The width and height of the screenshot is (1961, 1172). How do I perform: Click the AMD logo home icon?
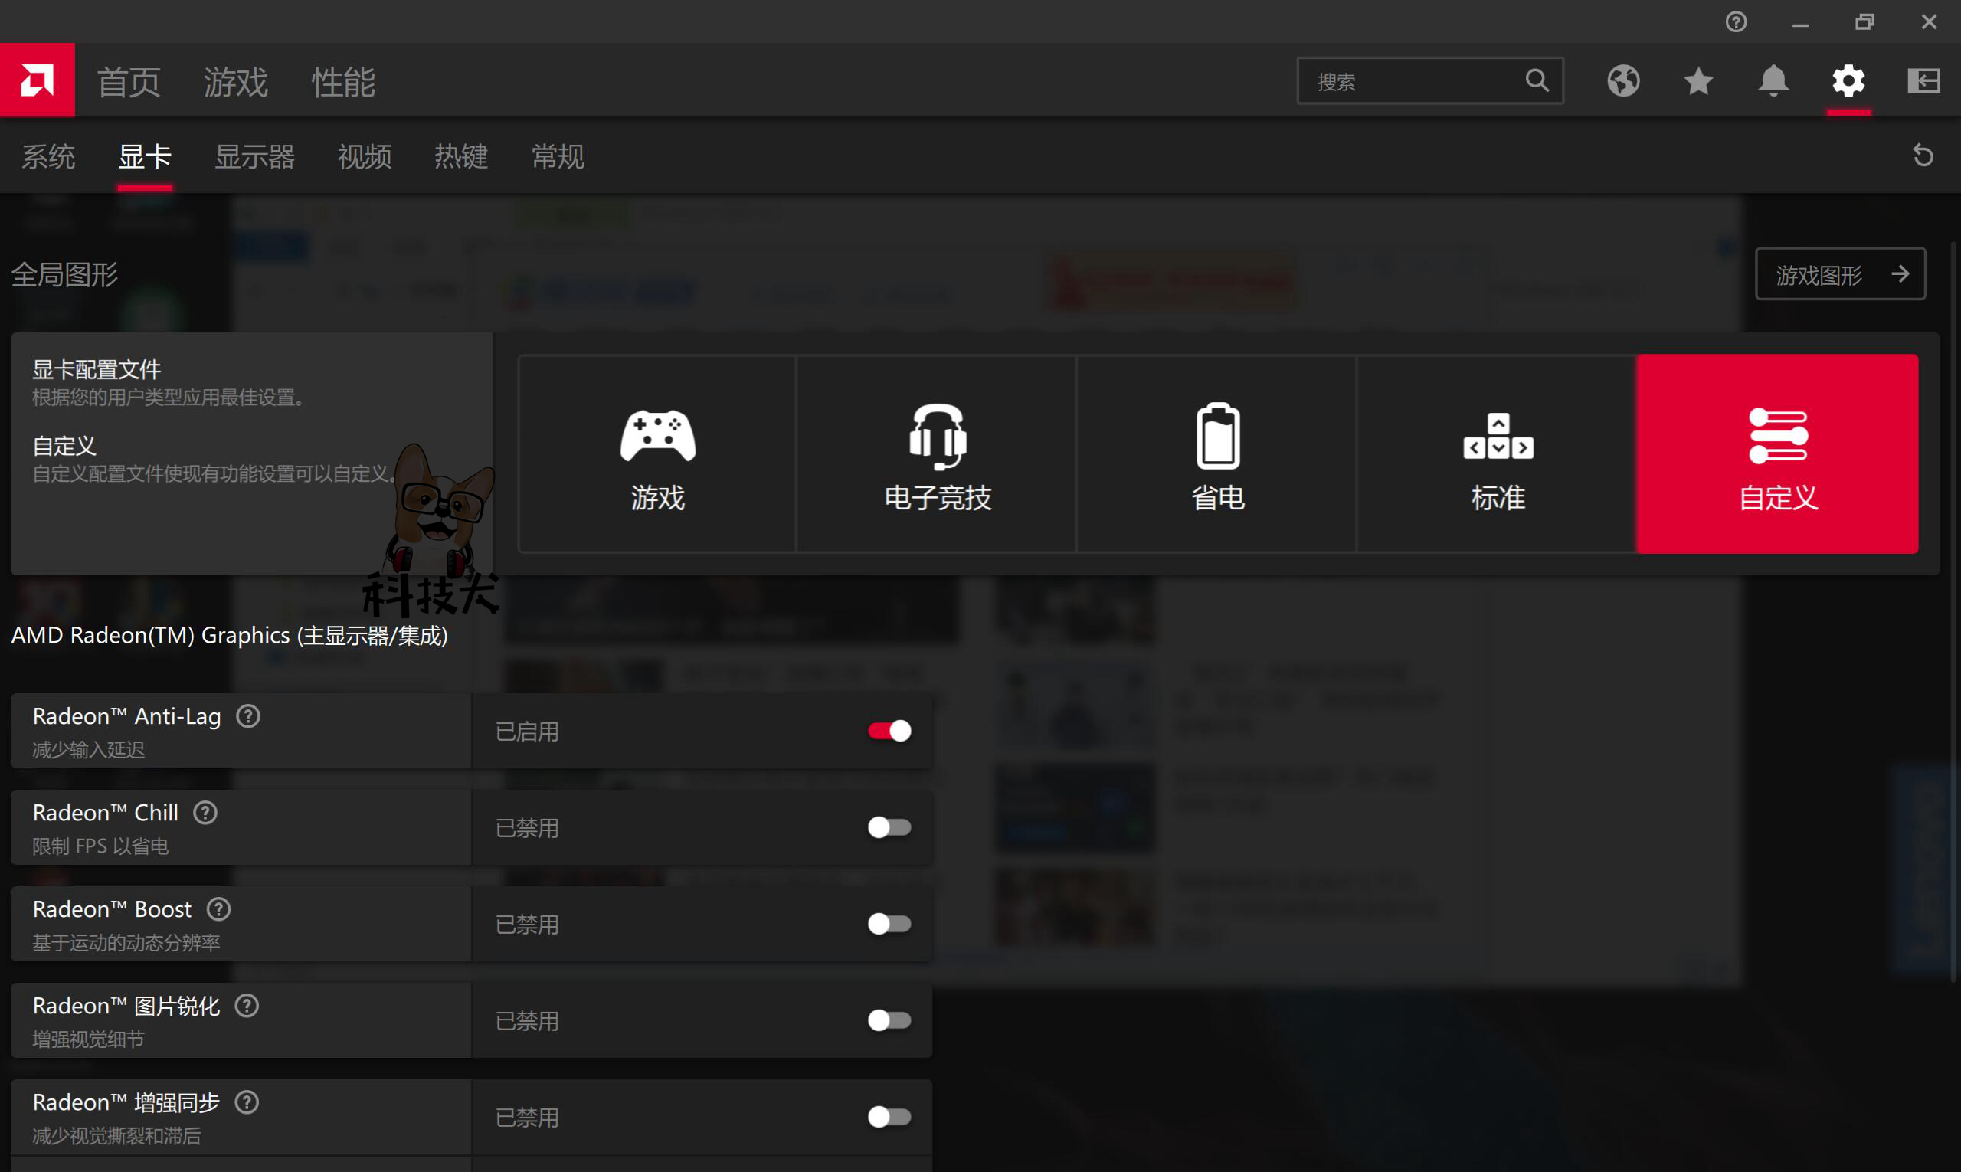37,80
